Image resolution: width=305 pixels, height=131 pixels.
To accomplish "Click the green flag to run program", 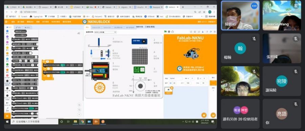I will [165, 32].
